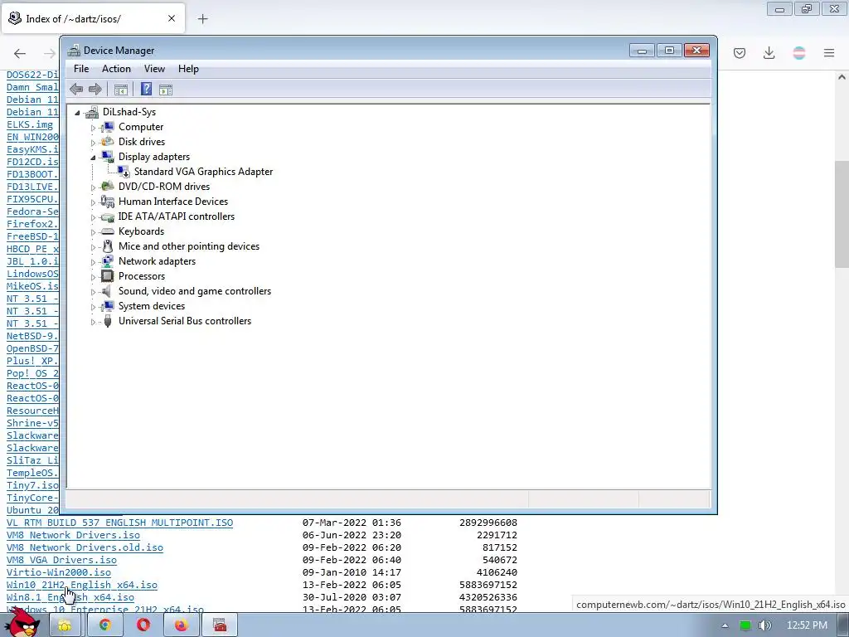Select the Index of /~dartz/isos/ browser tab

coord(93,18)
